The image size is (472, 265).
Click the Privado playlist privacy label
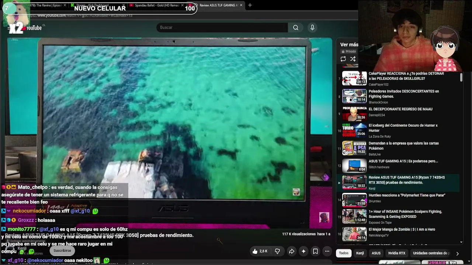pos(349,52)
